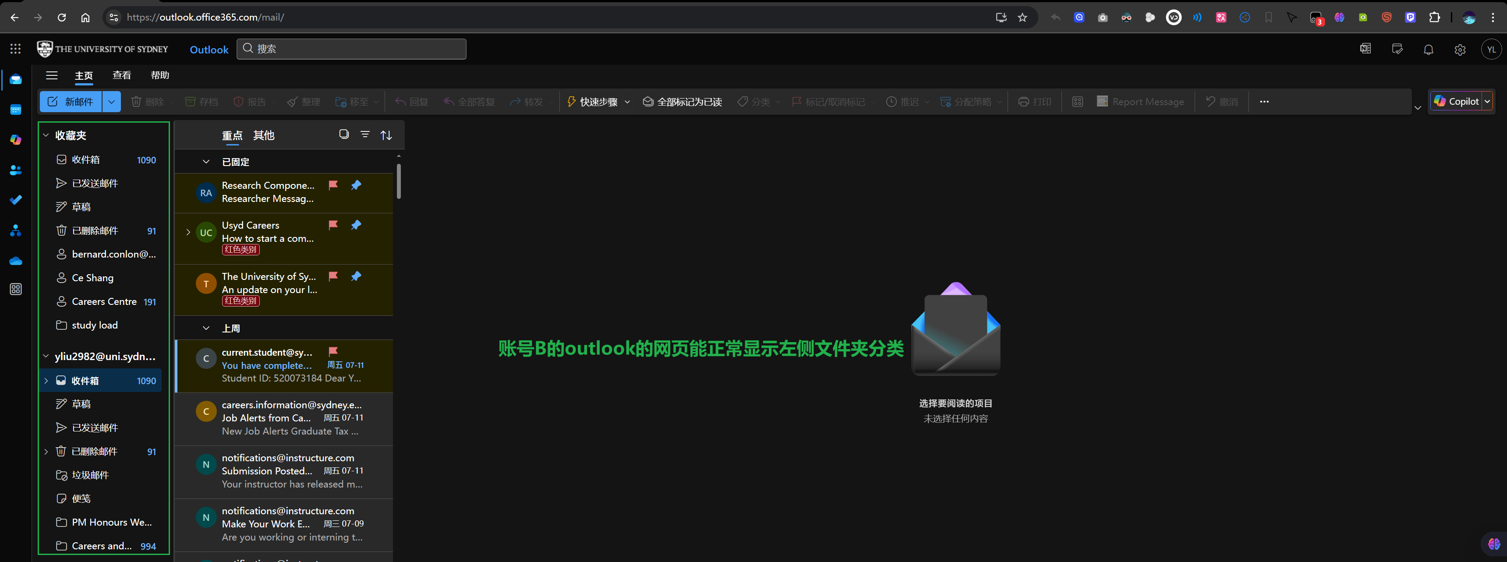Toggle flag on current.student message
Viewport: 1507px width, 562px height.
(333, 351)
